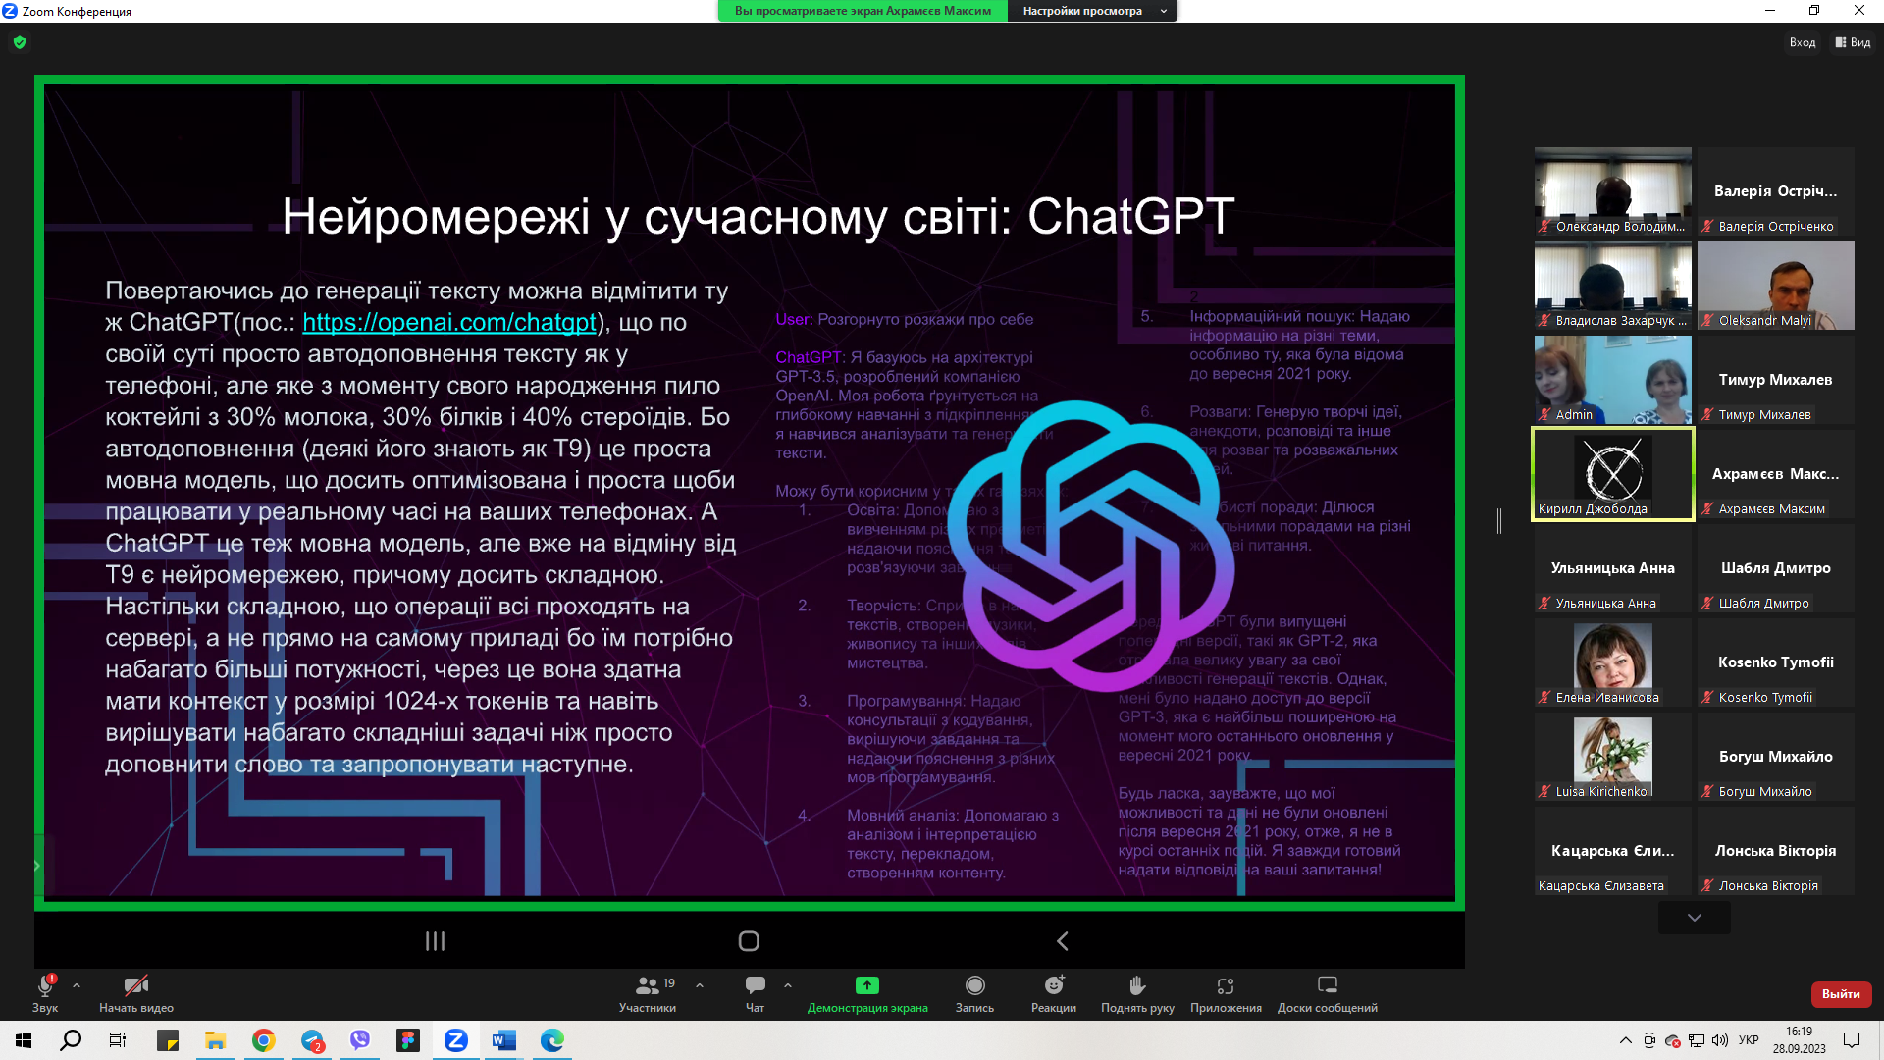The image size is (1884, 1060).
Task: Click the green encryption shield icon
Action: (20, 42)
